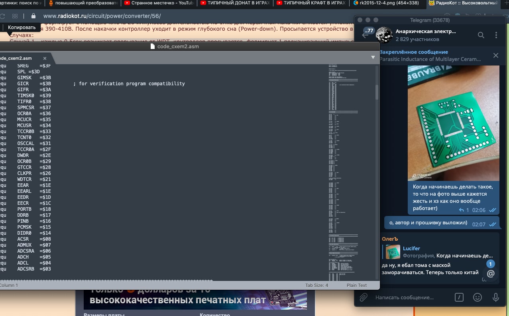The image size is (509, 316).
Task: Click YouTube favicon on Странное местечко tab
Action: [x=127, y=3]
